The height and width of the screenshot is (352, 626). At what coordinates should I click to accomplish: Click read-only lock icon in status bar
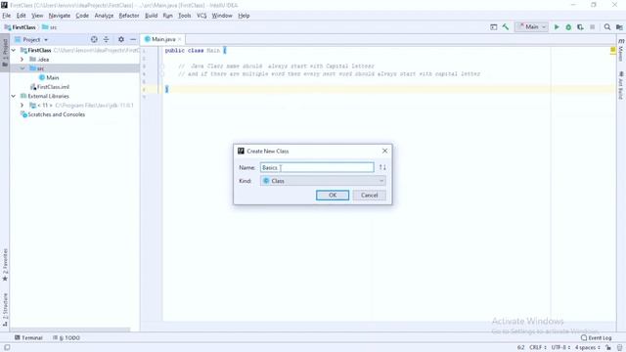pos(608,348)
